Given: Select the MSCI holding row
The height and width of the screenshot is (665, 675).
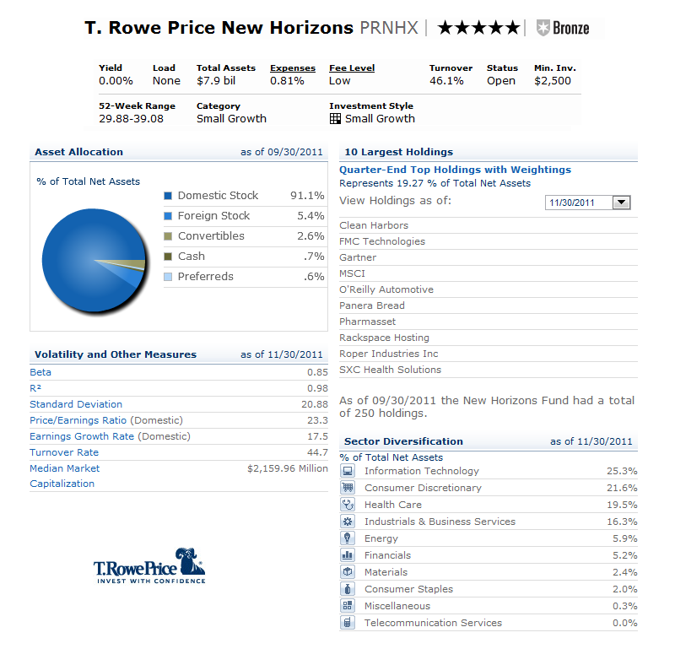Looking at the screenshot, I should (489, 273).
